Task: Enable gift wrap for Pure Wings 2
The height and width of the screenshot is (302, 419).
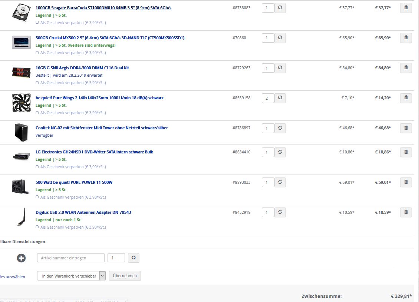Action: click(37, 113)
